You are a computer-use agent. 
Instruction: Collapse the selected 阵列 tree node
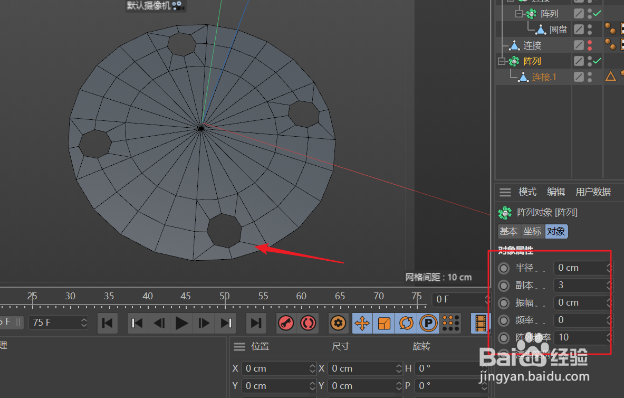[x=502, y=61]
